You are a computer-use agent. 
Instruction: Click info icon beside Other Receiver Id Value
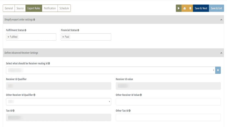tap(141, 95)
